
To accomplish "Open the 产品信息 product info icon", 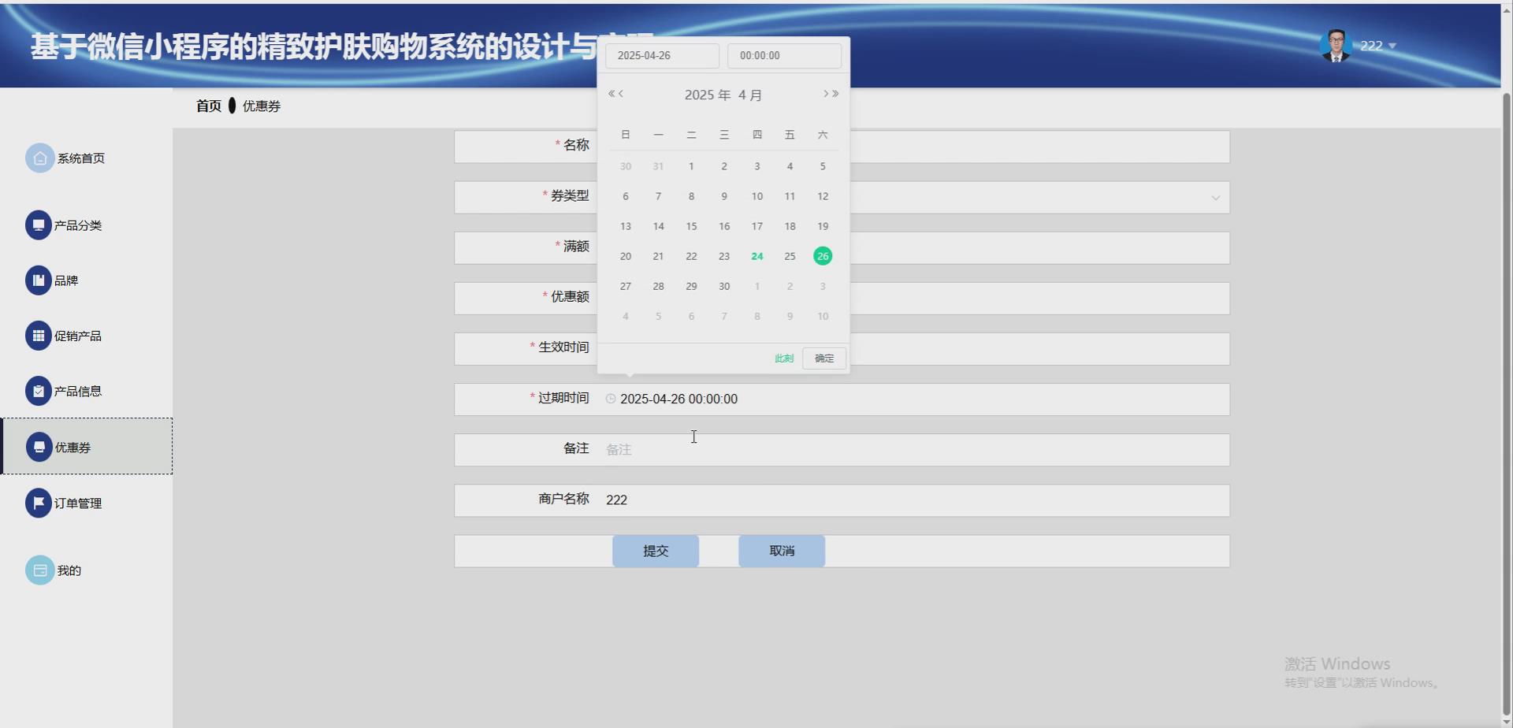I will click(x=39, y=390).
